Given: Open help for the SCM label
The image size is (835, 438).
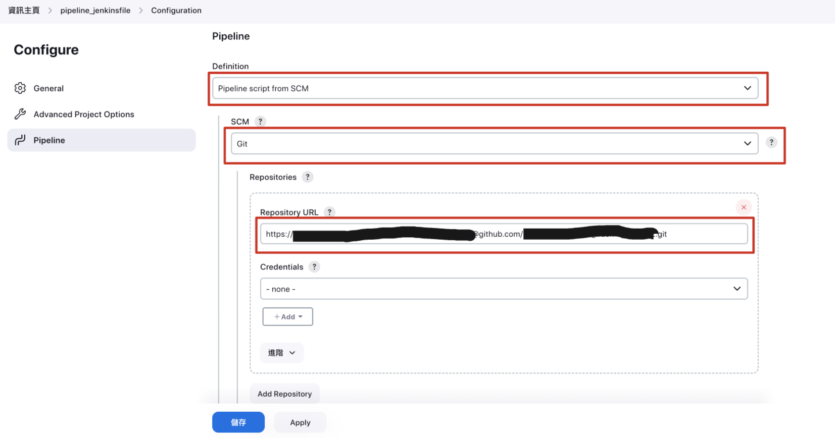Looking at the screenshot, I should tap(260, 122).
